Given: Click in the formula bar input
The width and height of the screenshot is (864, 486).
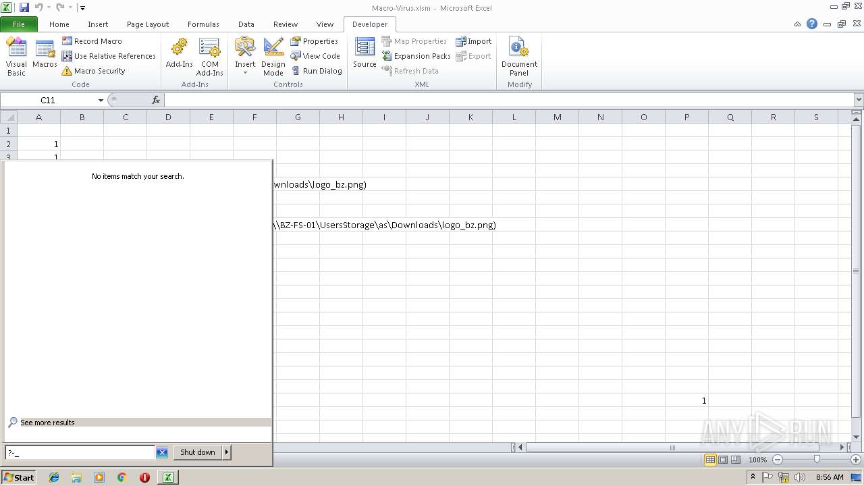Looking at the screenshot, I should click(x=508, y=100).
